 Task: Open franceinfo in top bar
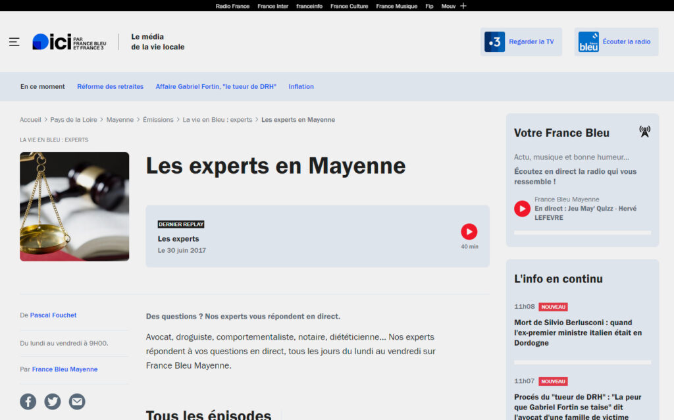(309, 6)
